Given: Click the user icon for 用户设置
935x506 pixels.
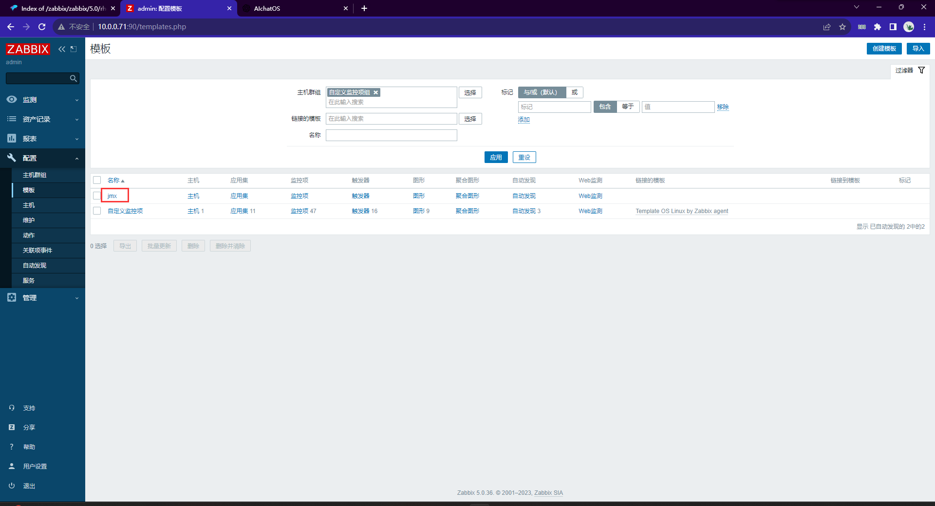Looking at the screenshot, I should [12, 466].
